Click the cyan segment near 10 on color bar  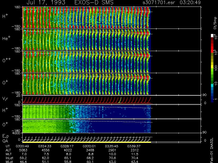(212, 85)
